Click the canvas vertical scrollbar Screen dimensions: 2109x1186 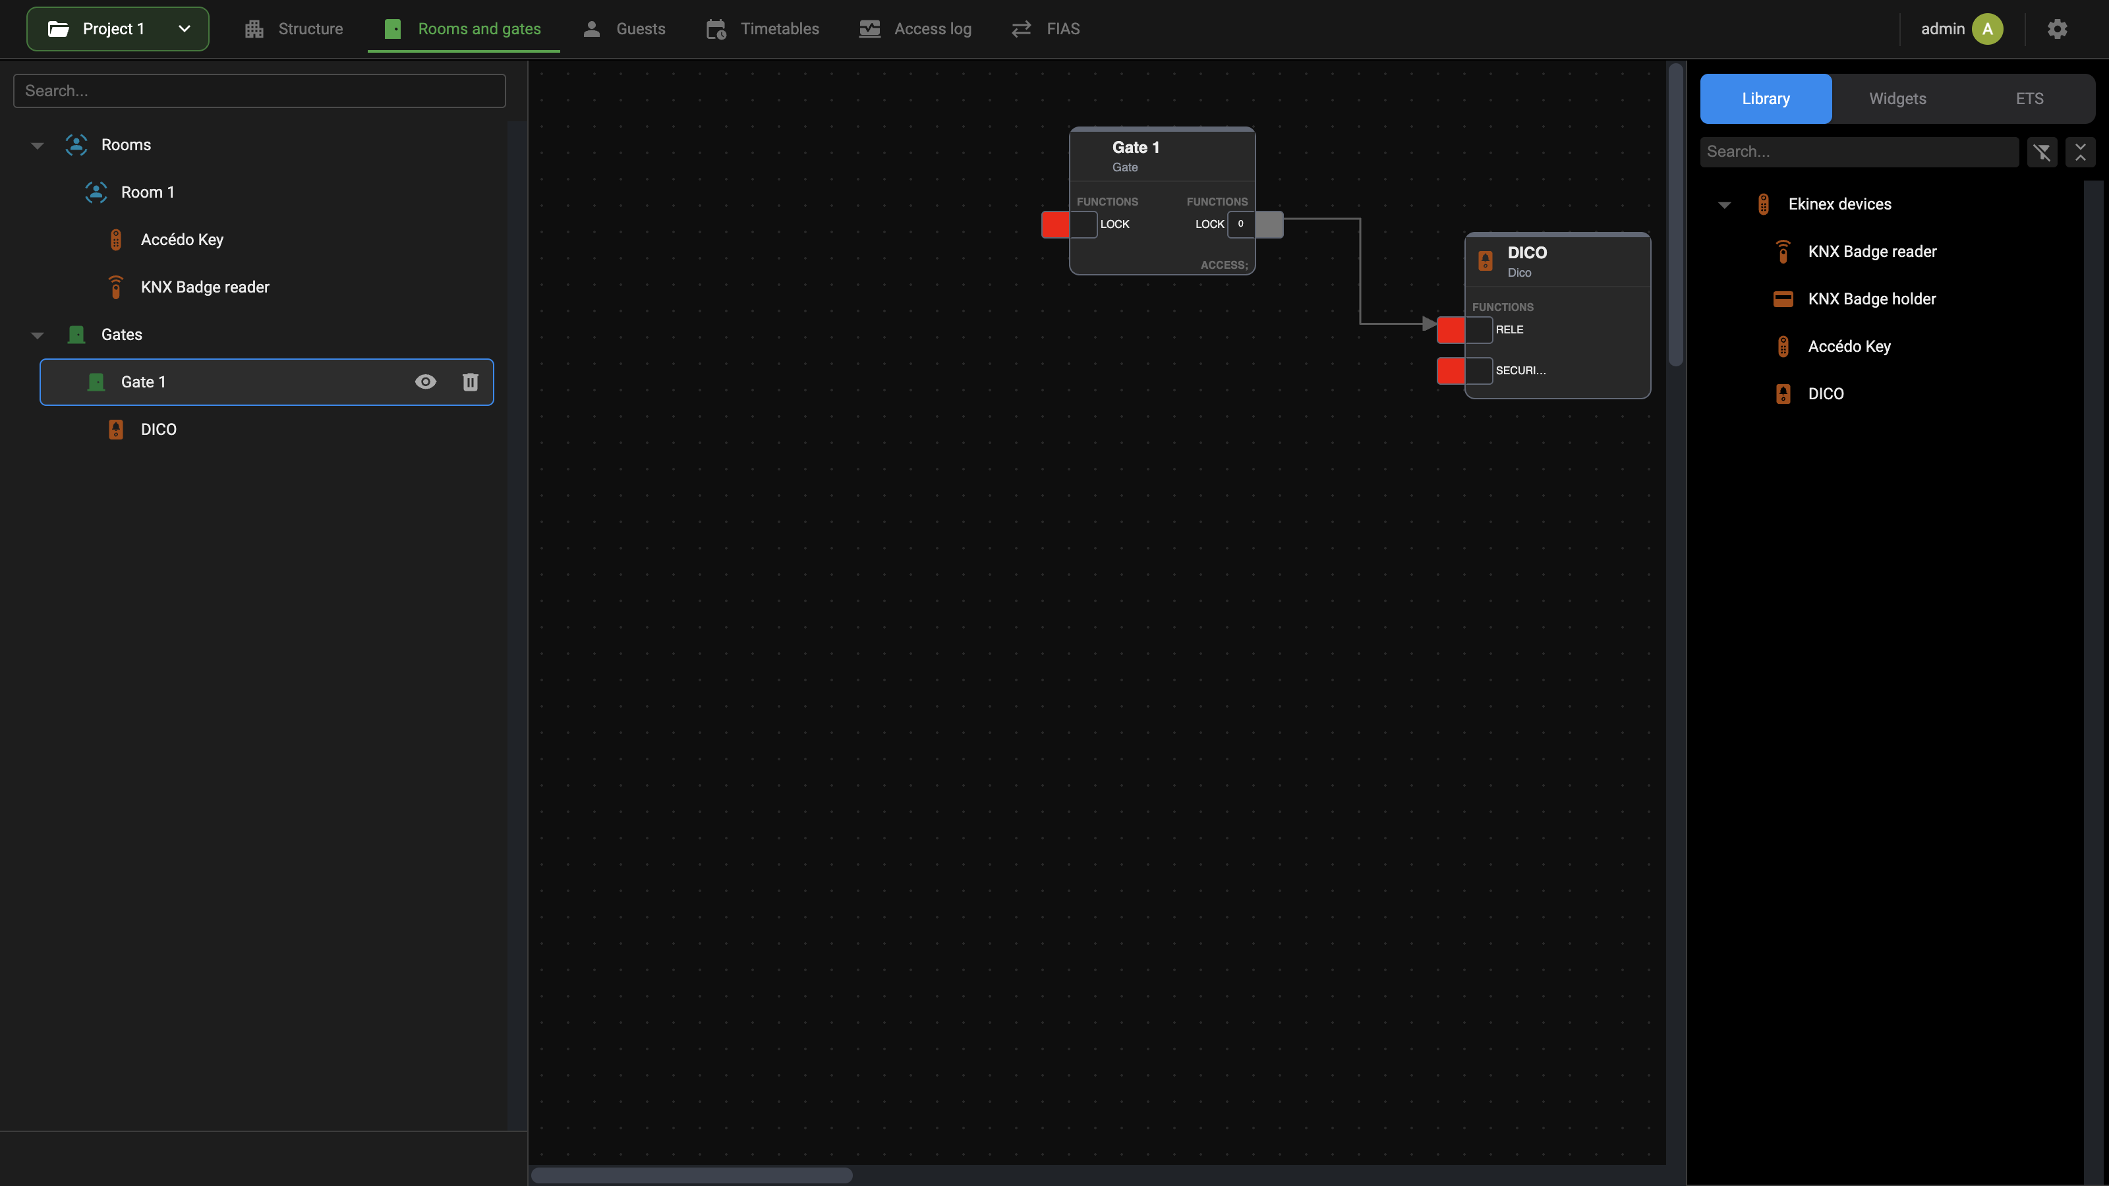1676,214
